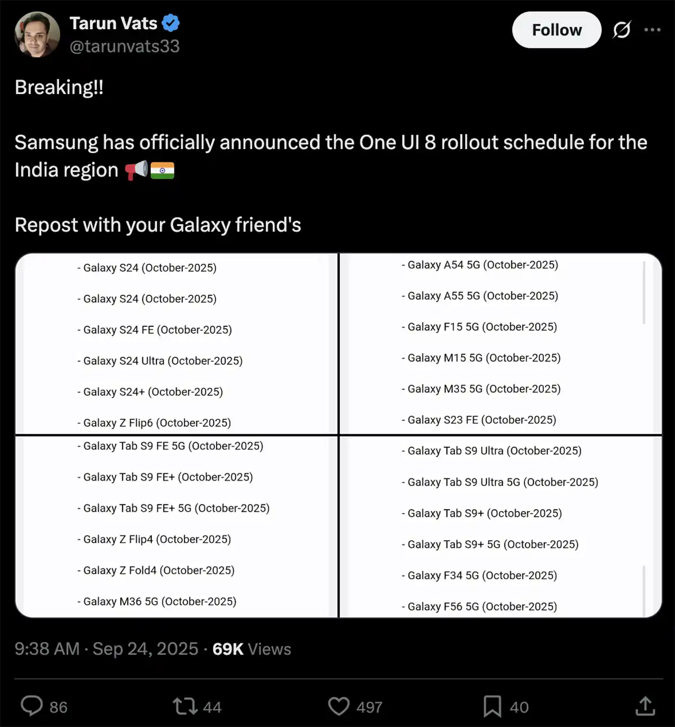Like the tweet with the heart icon
The height and width of the screenshot is (727, 675).
click(339, 706)
